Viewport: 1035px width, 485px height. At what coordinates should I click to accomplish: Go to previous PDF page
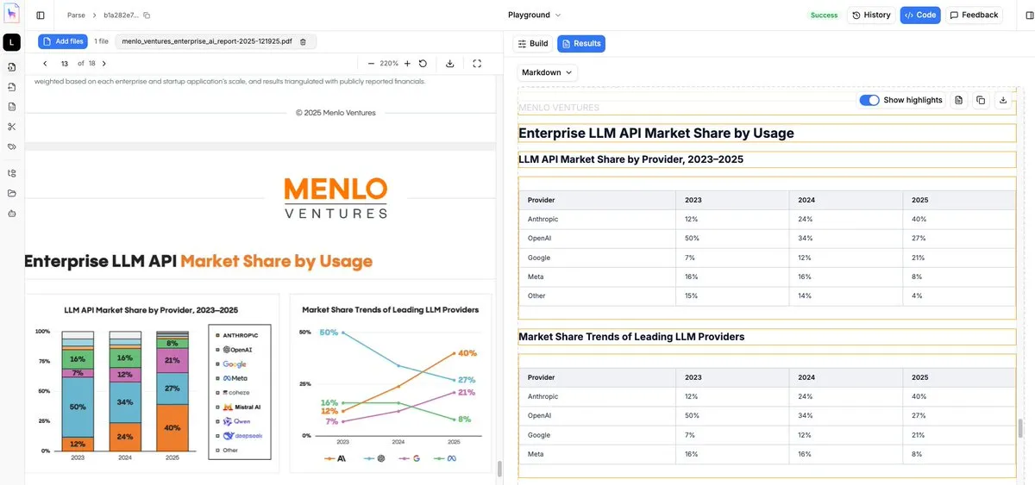pos(45,64)
